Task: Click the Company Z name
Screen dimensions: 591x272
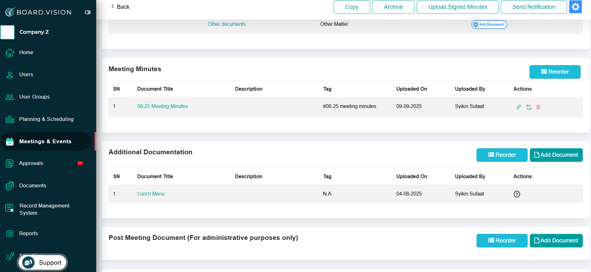Action: coord(34,32)
